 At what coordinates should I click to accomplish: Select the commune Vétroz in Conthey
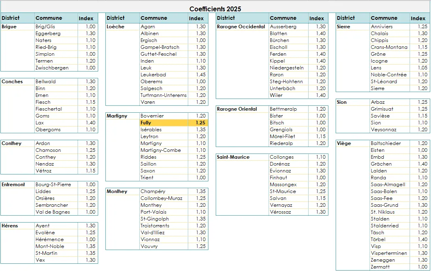[44, 171]
